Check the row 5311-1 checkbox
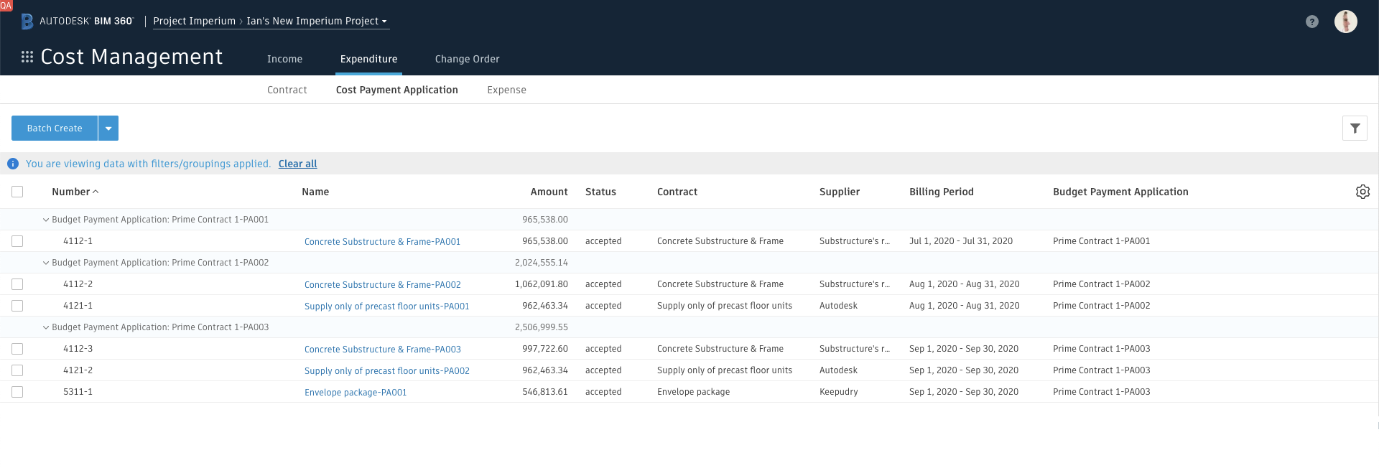This screenshot has width=1379, height=468. [x=17, y=392]
